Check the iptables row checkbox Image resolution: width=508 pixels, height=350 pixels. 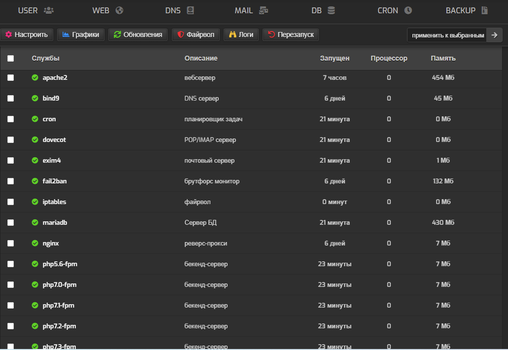point(11,202)
